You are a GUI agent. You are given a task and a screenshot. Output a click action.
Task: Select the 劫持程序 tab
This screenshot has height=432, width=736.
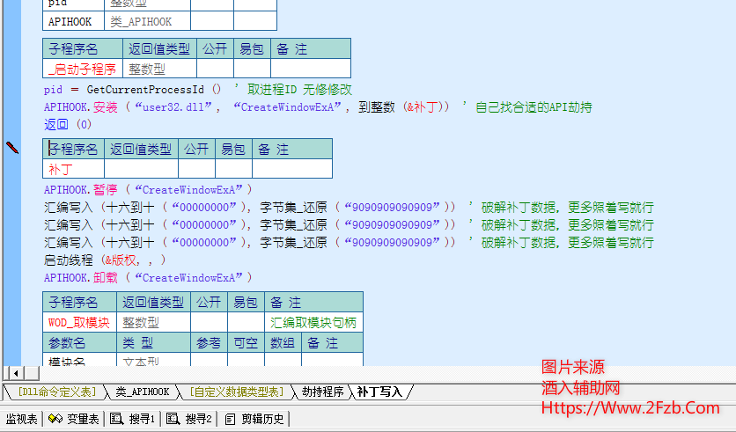coord(322,392)
